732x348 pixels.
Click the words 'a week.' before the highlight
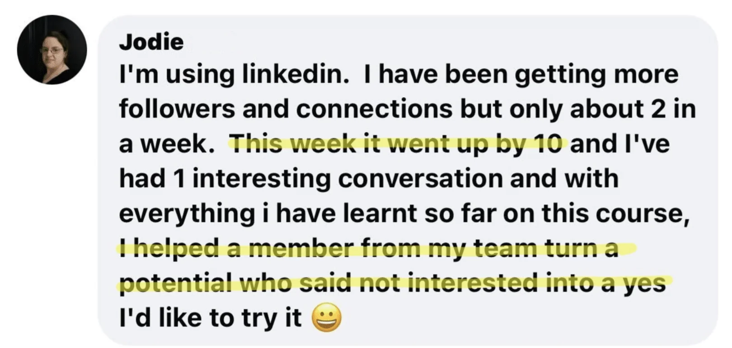pyautogui.click(x=166, y=144)
